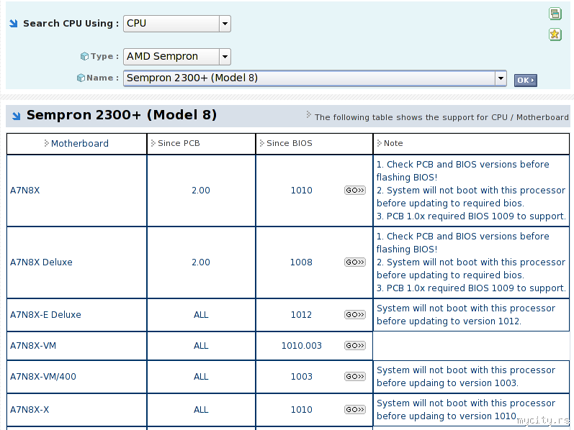Click the GO button in A7N8X Deluxe row
The image size is (574, 430).
tap(355, 262)
